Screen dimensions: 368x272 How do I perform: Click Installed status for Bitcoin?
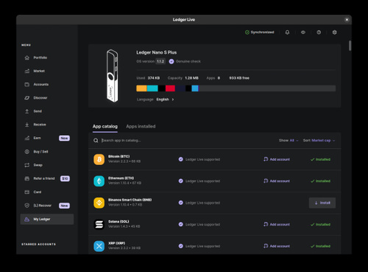click(320, 159)
